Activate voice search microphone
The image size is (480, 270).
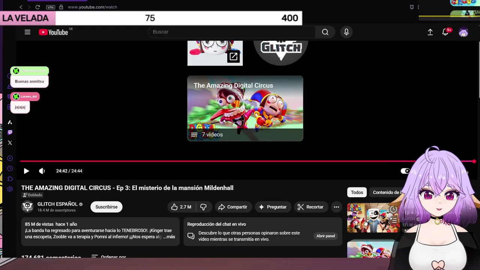(x=346, y=32)
